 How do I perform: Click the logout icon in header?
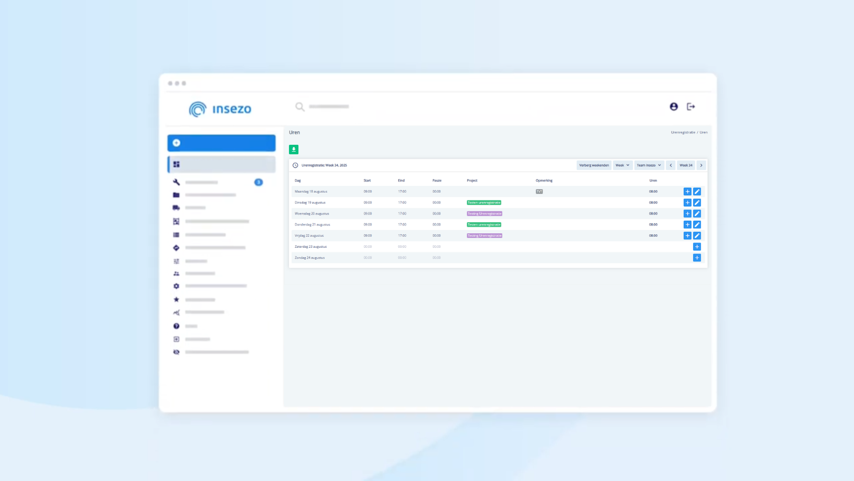[691, 107]
